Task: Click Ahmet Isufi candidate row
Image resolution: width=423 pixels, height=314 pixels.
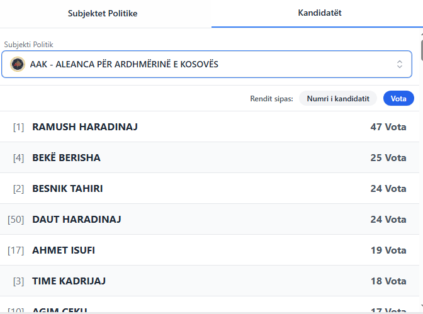Action: [64, 250]
